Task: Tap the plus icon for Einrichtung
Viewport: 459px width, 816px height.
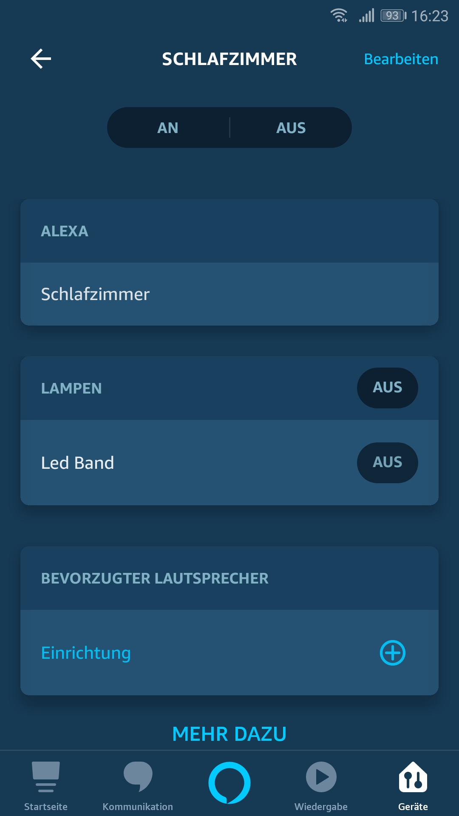Action: [392, 653]
